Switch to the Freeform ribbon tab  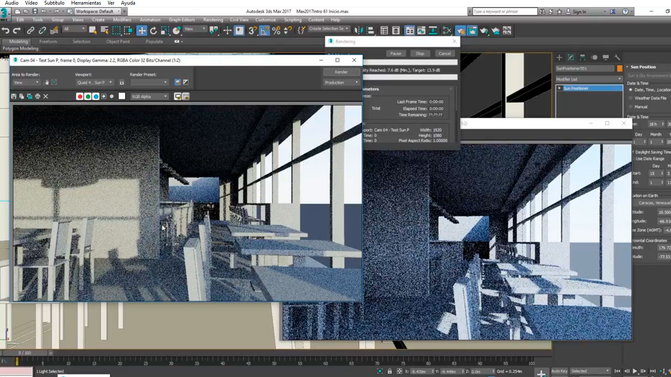pyautogui.click(x=48, y=42)
